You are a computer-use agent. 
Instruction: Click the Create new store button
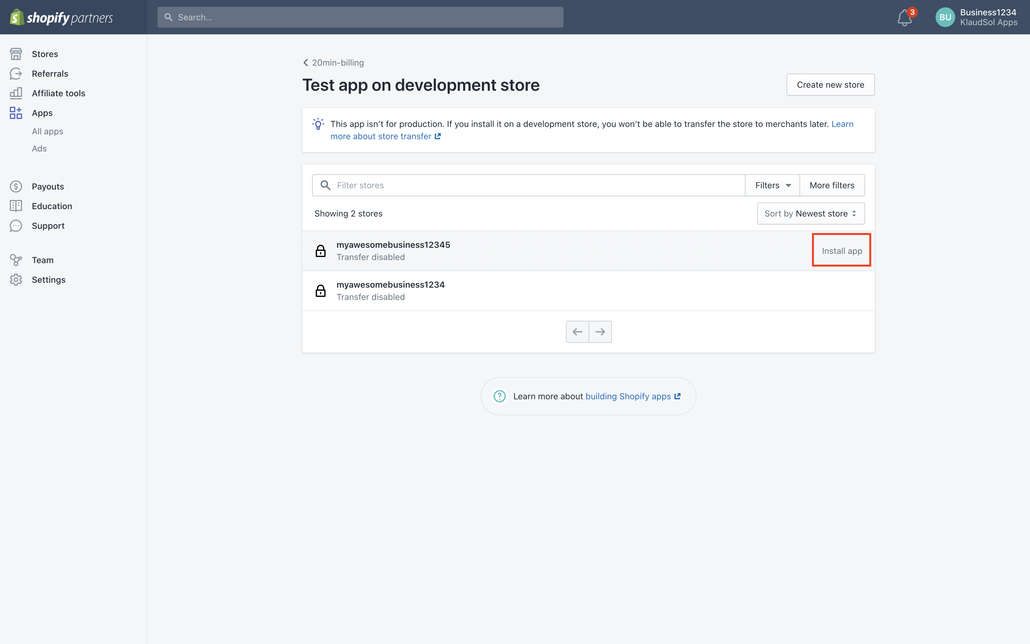pyautogui.click(x=830, y=85)
